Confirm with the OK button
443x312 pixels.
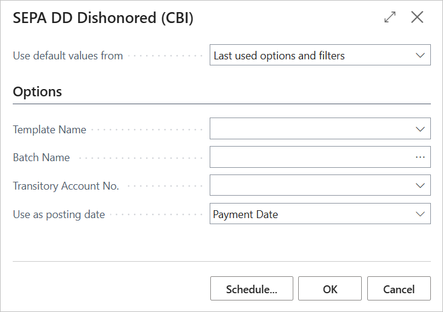[330, 289]
